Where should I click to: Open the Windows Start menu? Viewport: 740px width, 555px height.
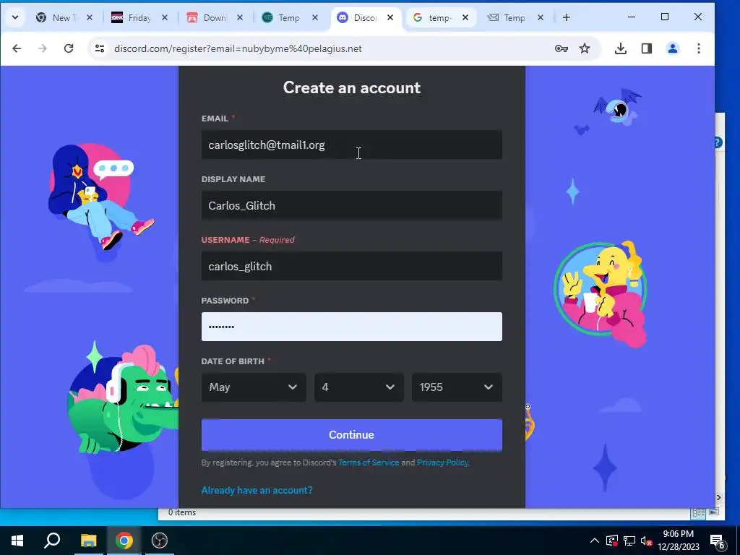pyautogui.click(x=17, y=541)
